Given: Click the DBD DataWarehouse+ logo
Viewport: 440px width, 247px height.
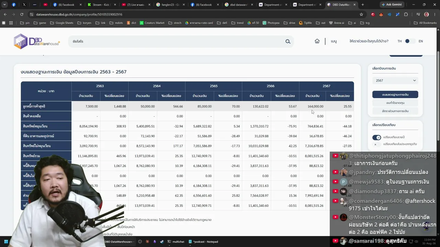Looking at the screenshot, I should point(37,42).
